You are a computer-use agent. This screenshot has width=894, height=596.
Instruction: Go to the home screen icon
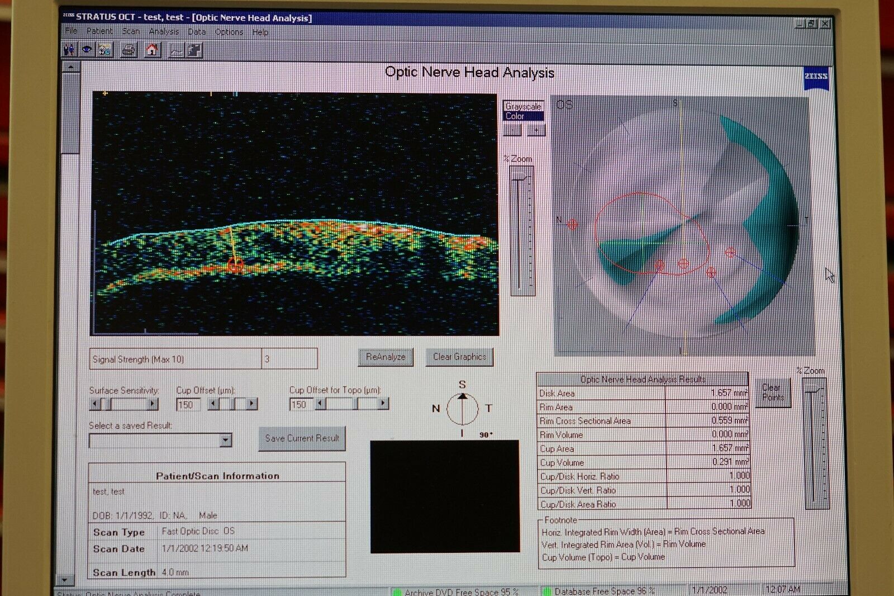pos(152,50)
